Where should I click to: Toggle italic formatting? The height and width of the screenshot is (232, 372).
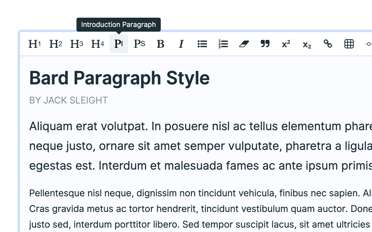pos(181,44)
